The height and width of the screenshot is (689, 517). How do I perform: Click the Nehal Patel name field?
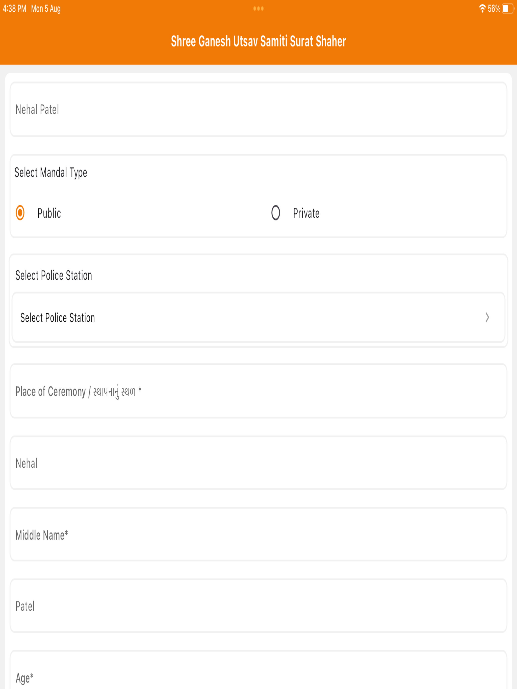[x=258, y=109]
